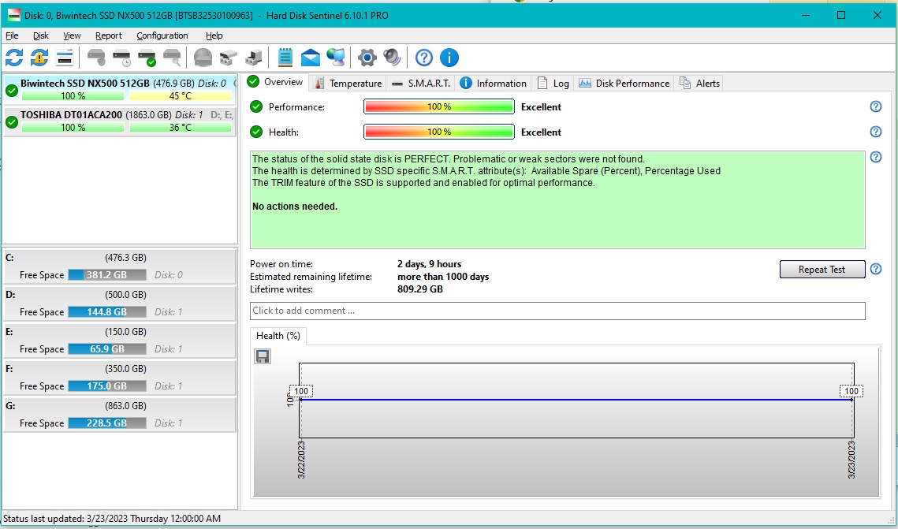Click the question mark Help toolbar icon
This screenshot has height=529, width=898.
(x=424, y=58)
